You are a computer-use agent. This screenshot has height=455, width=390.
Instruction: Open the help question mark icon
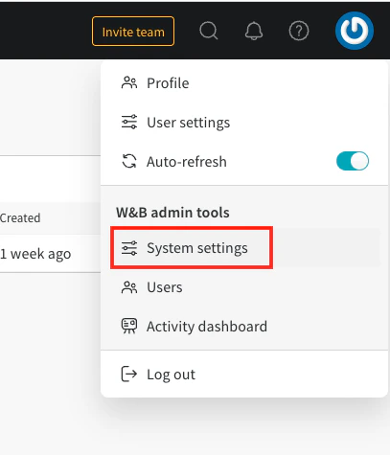point(299,31)
